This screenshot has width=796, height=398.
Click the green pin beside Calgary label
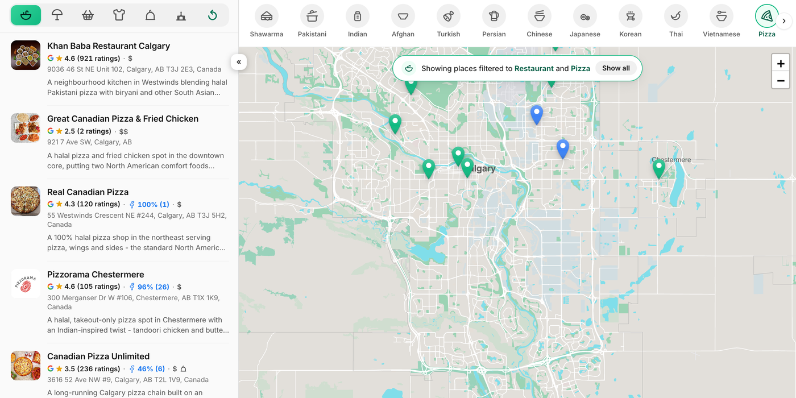(467, 167)
